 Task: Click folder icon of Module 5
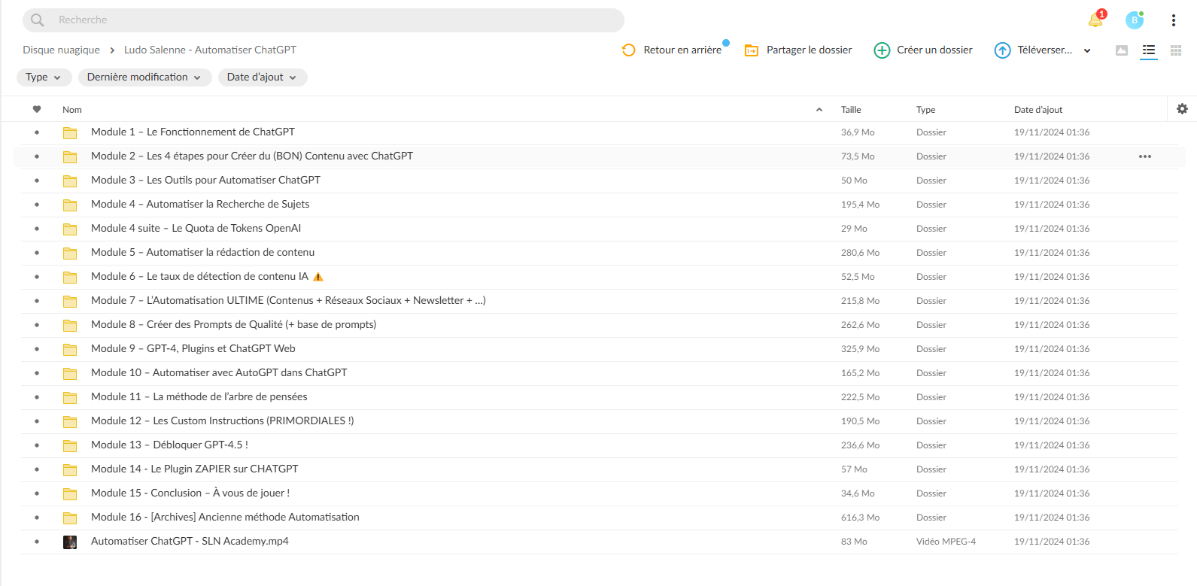click(x=70, y=254)
